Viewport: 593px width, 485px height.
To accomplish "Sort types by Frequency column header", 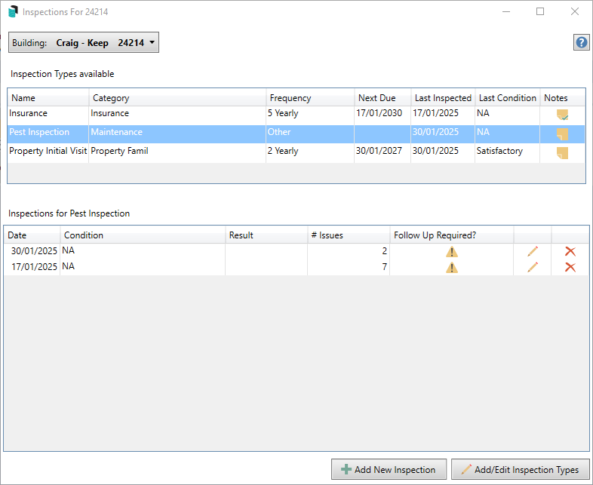I will 310,98.
